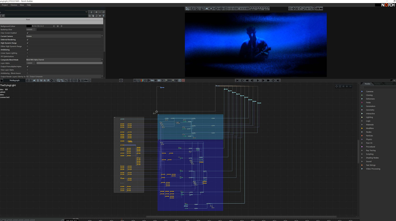
Task: Open the View menu
Action: [x=22, y=5]
